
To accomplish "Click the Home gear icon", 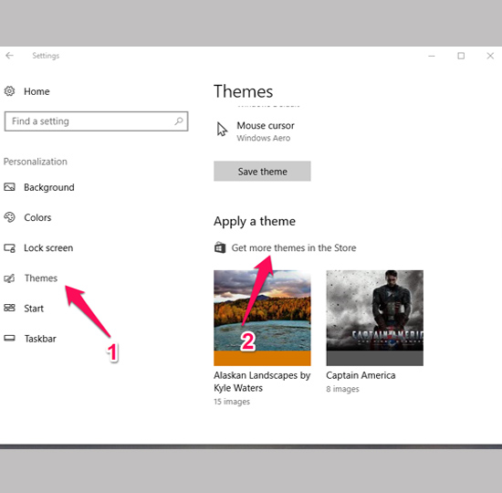I will (9, 91).
